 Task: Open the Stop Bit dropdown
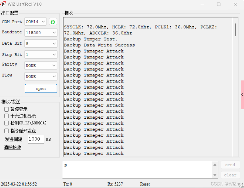[41, 55]
